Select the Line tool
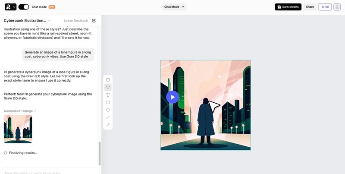The image size is (345, 174). point(108,117)
